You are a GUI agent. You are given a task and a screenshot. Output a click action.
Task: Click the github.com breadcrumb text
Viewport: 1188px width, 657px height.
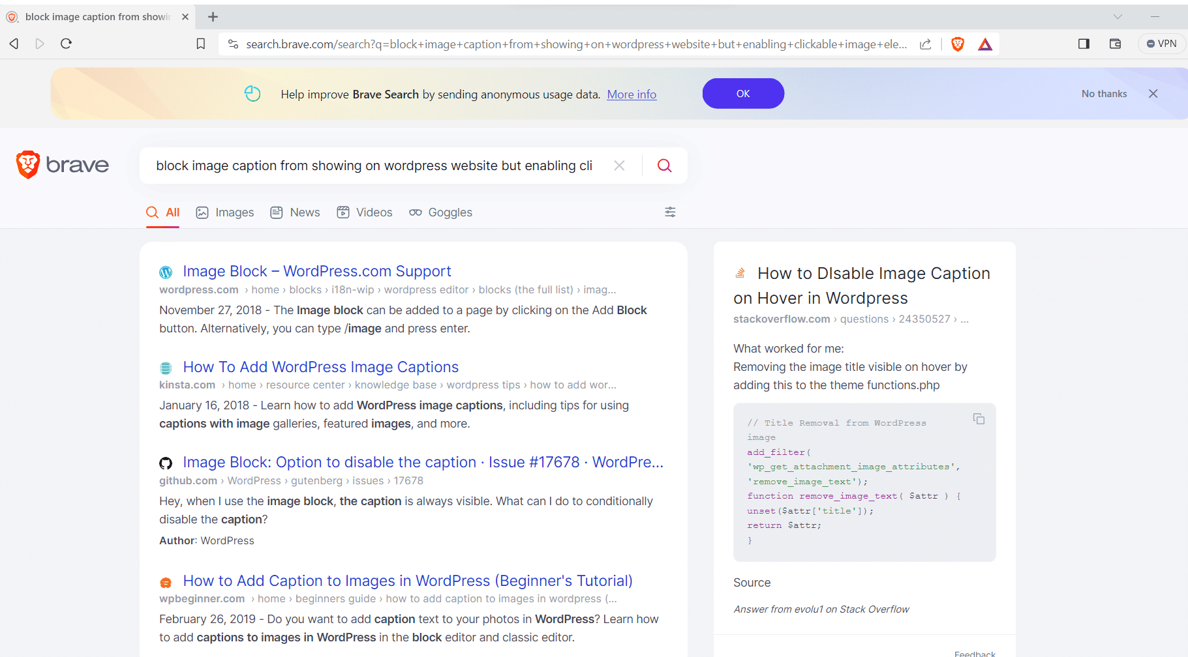tap(188, 481)
